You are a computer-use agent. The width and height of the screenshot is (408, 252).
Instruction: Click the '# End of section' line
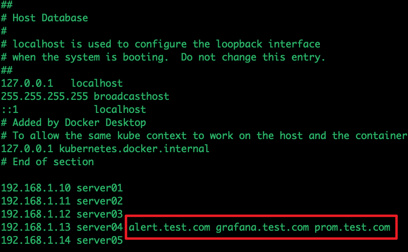pyautogui.click(x=47, y=162)
